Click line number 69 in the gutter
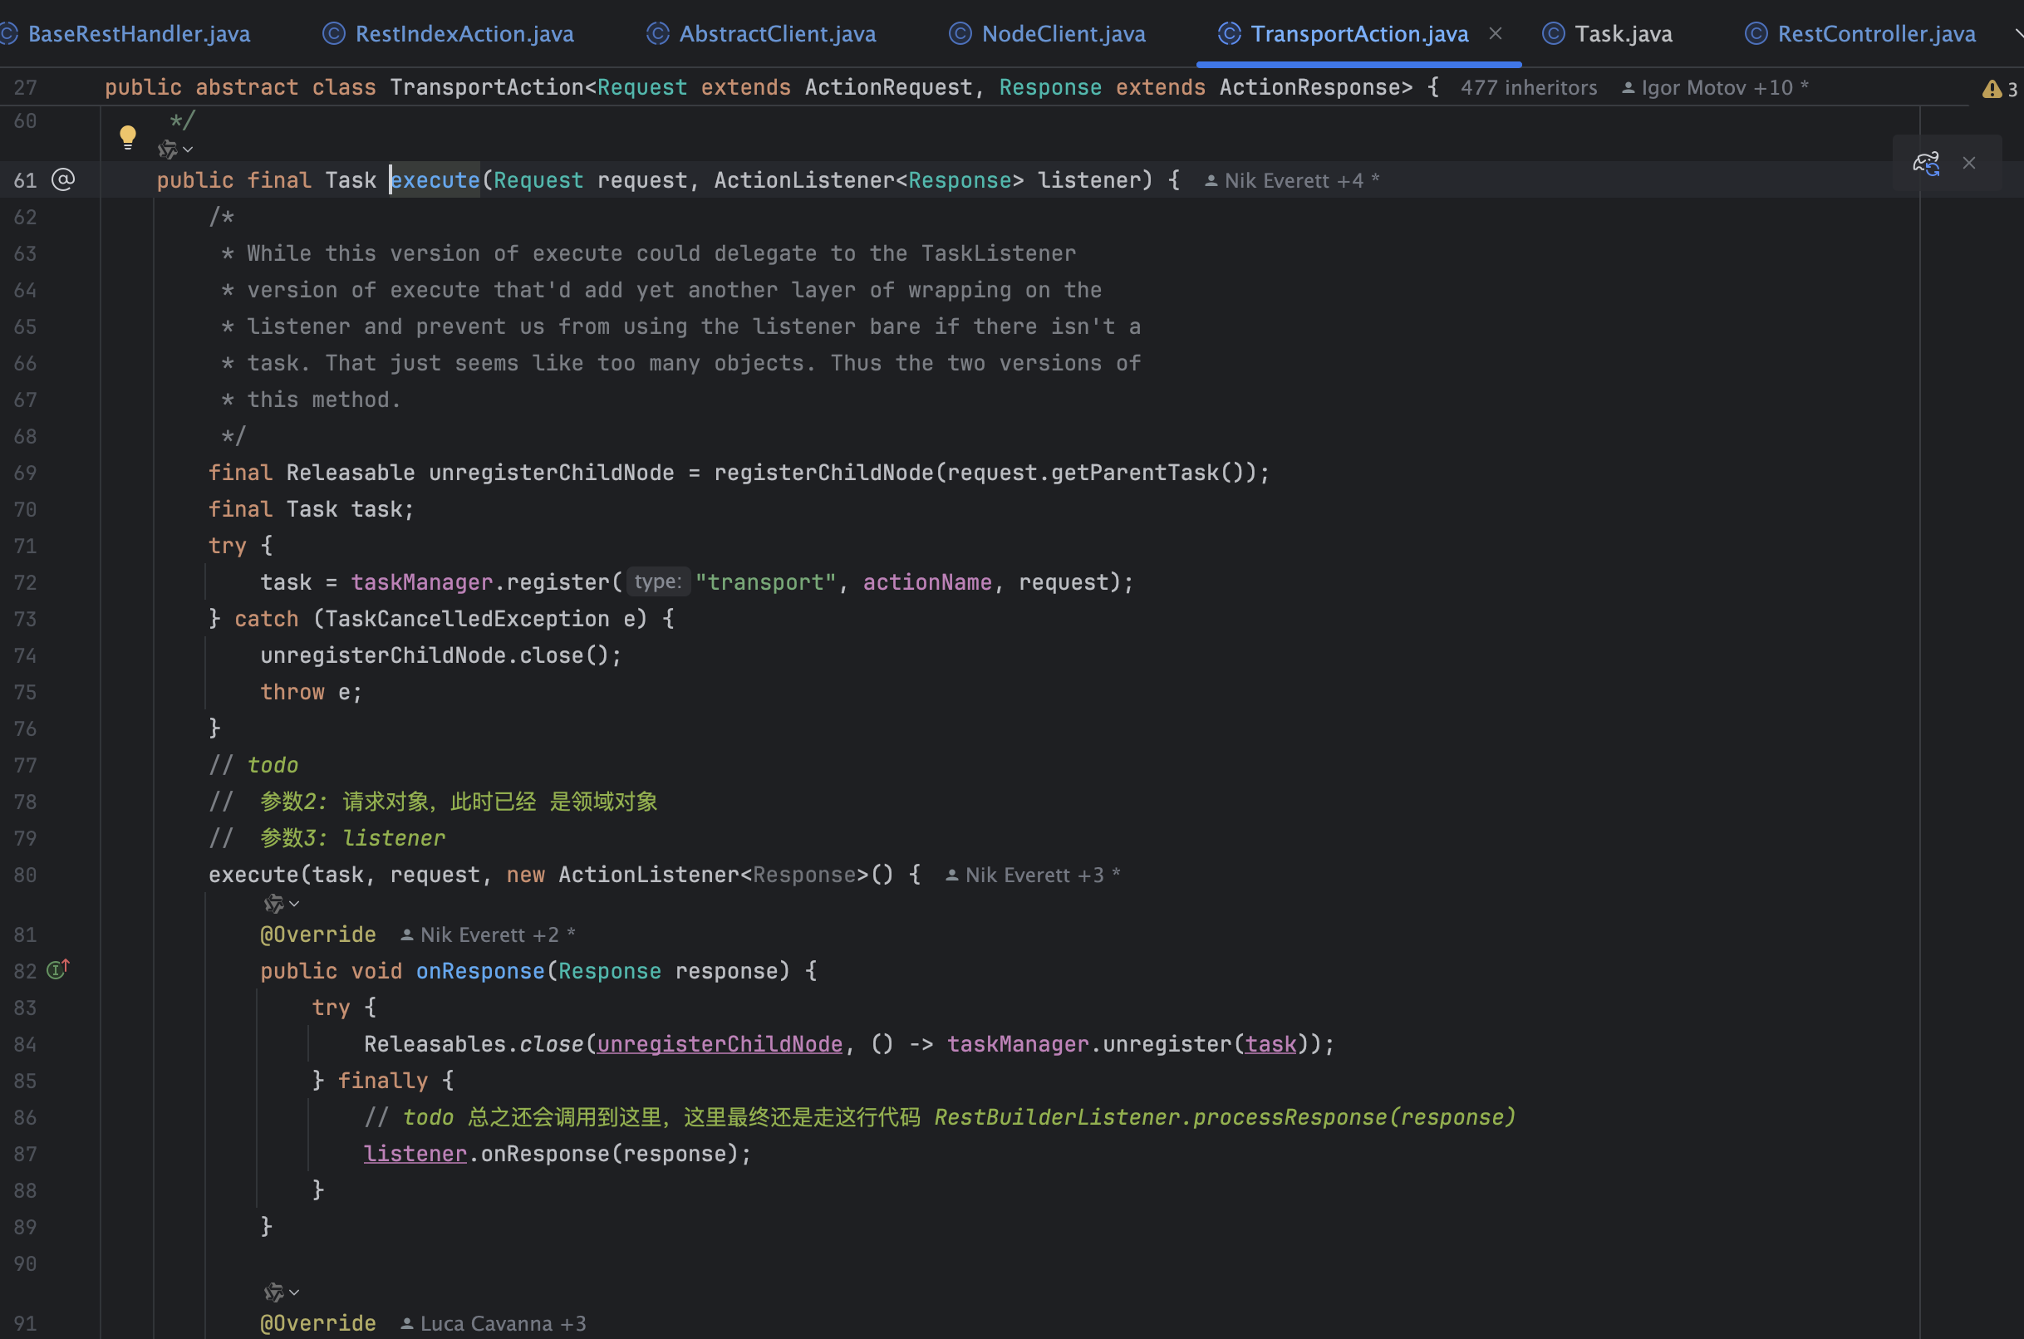The height and width of the screenshot is (1339, 2024). click(25, 473)
